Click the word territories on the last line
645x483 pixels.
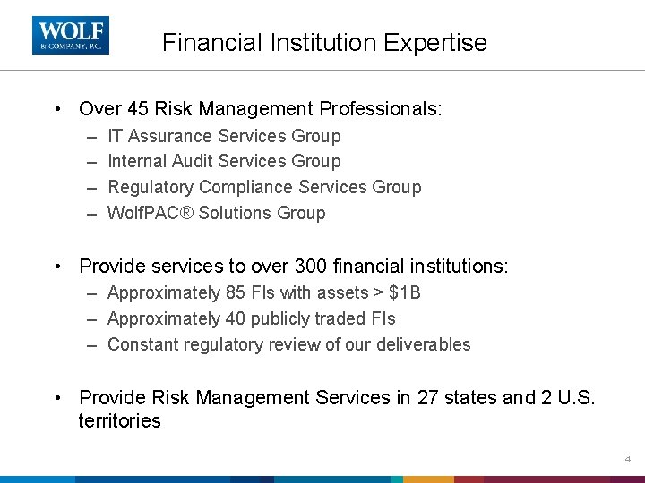120,421
